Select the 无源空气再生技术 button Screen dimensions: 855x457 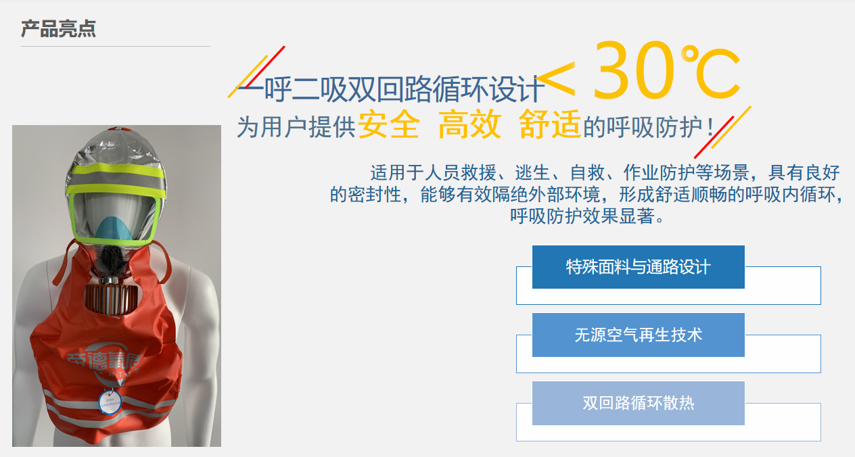(638, 335)
